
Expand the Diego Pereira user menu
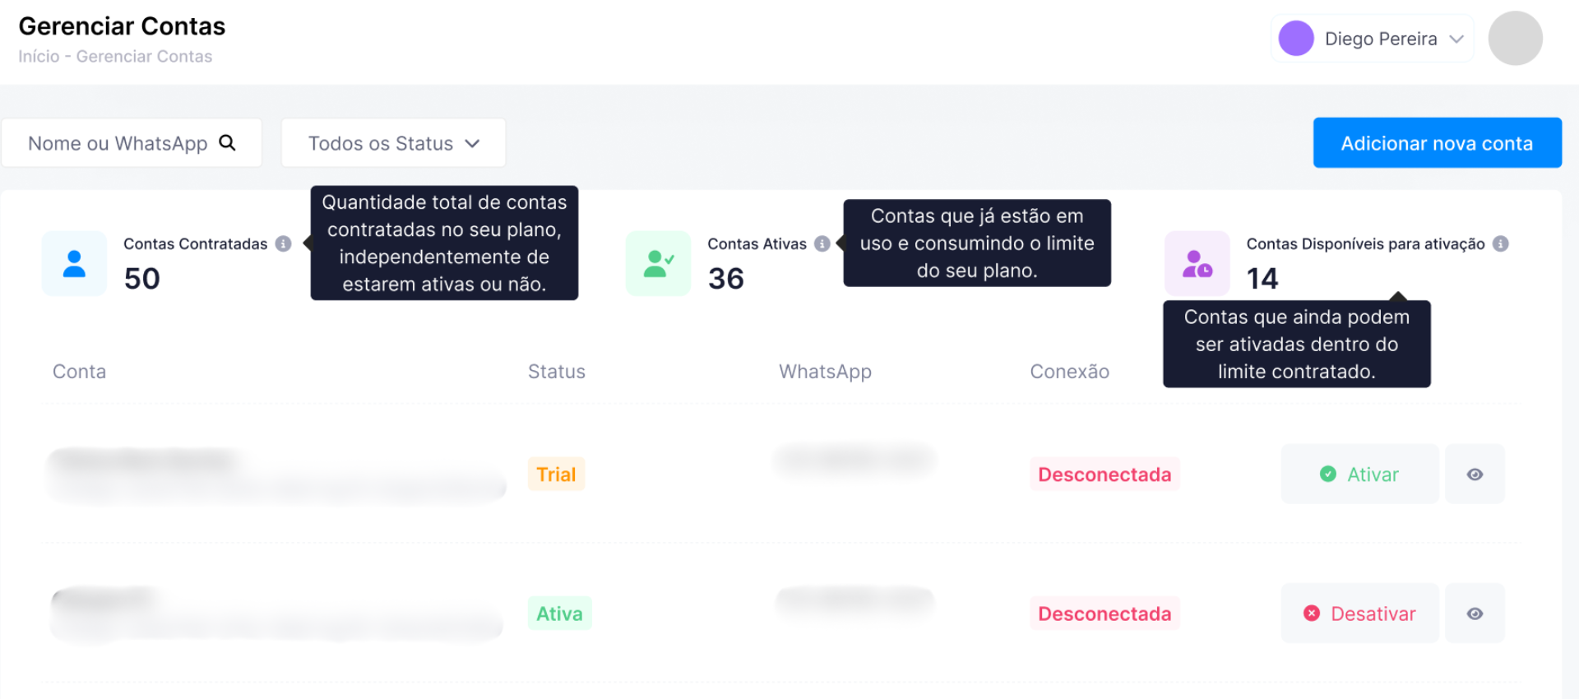[x=1456, y=39]
